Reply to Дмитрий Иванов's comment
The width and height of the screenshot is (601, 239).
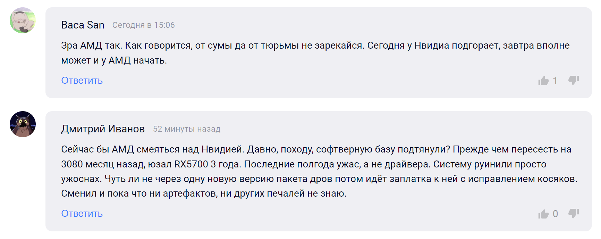[x=82, y=214]
